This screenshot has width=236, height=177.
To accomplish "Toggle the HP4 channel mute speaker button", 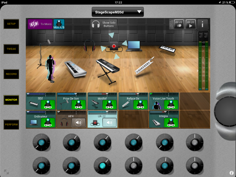I will (x=78, y=123).
